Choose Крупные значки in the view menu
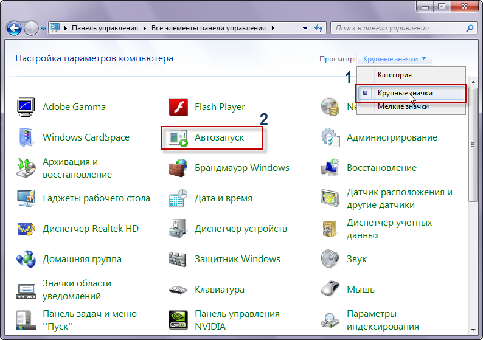Image resolution: width=483 pixels, height=340 pixels. pos(411,93)
